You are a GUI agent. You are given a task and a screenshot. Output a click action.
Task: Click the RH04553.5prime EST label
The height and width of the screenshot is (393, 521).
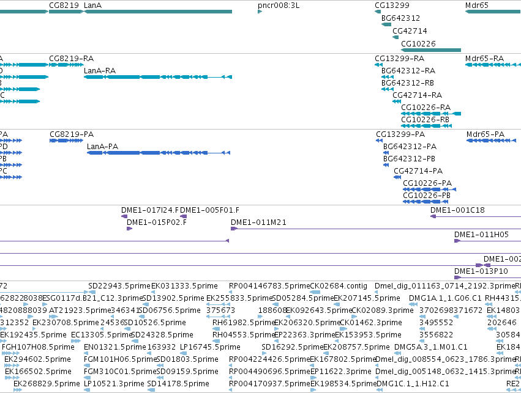pyautogui.click(x=244, y=335)
